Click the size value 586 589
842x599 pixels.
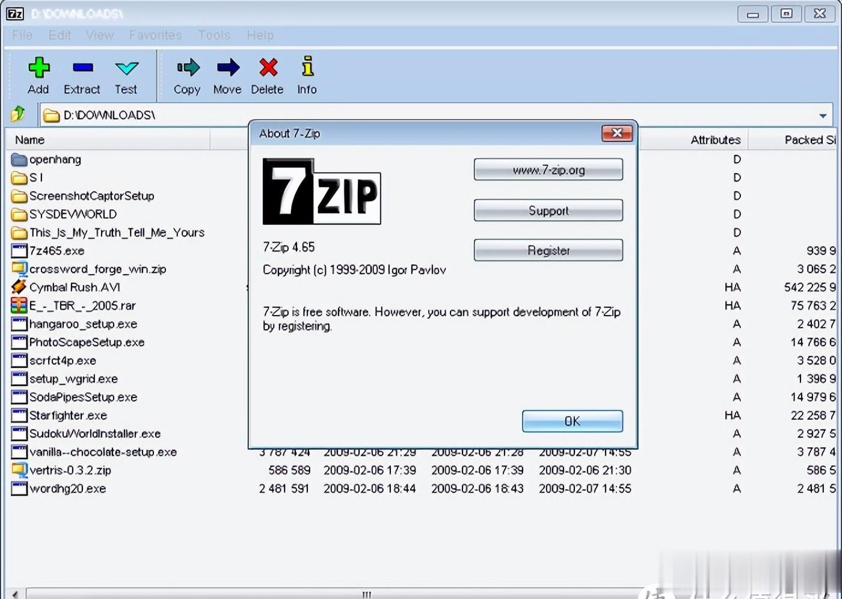[289, 470]
